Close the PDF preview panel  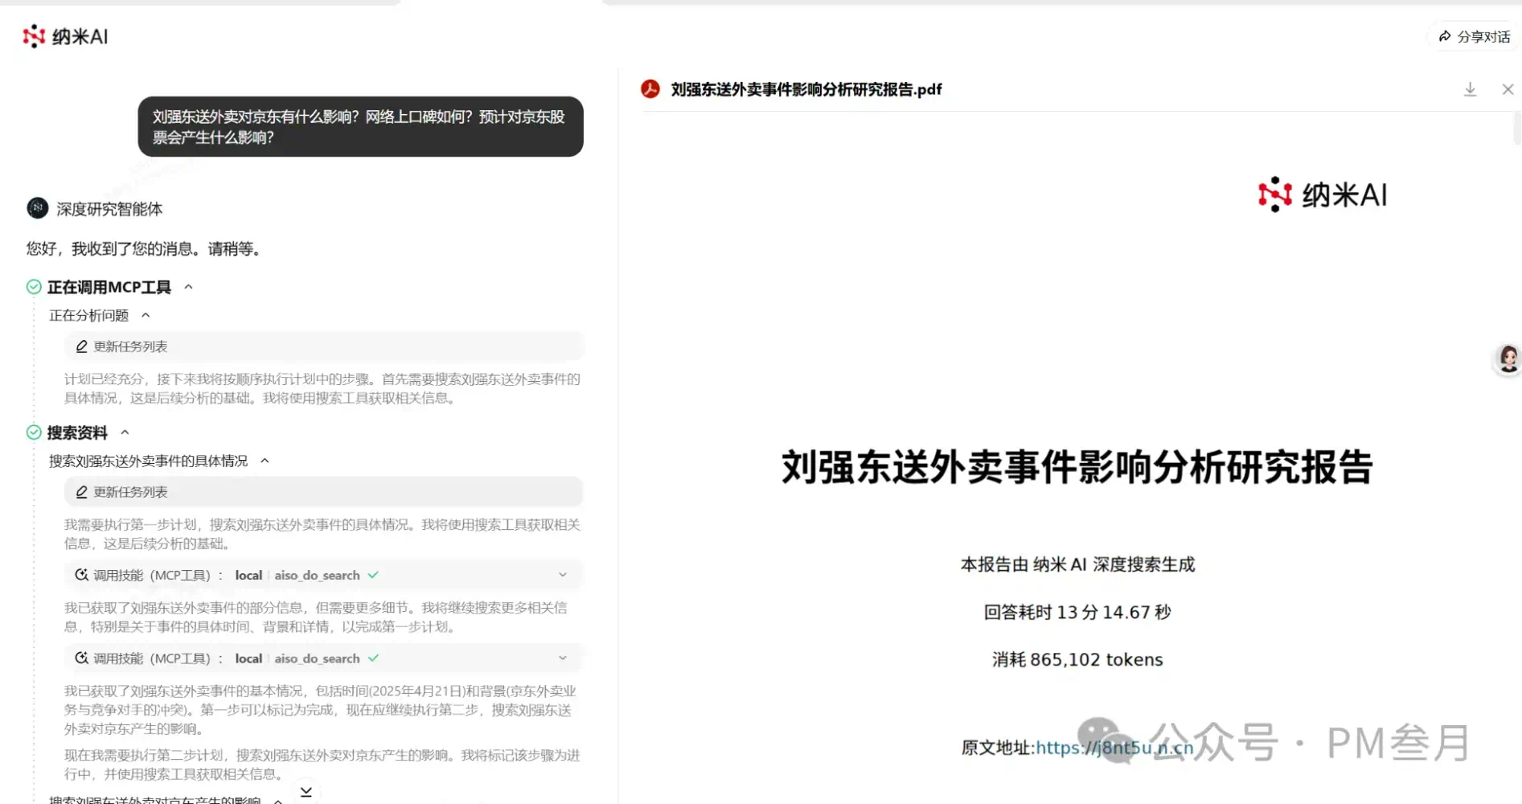pyautogui.click(x=1508, y=89)
